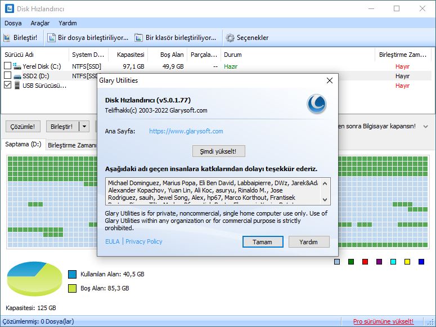This screenshot has width=436, height=327.
Task: Select the Saptama (D:) tab
Action: pos(23,144)
